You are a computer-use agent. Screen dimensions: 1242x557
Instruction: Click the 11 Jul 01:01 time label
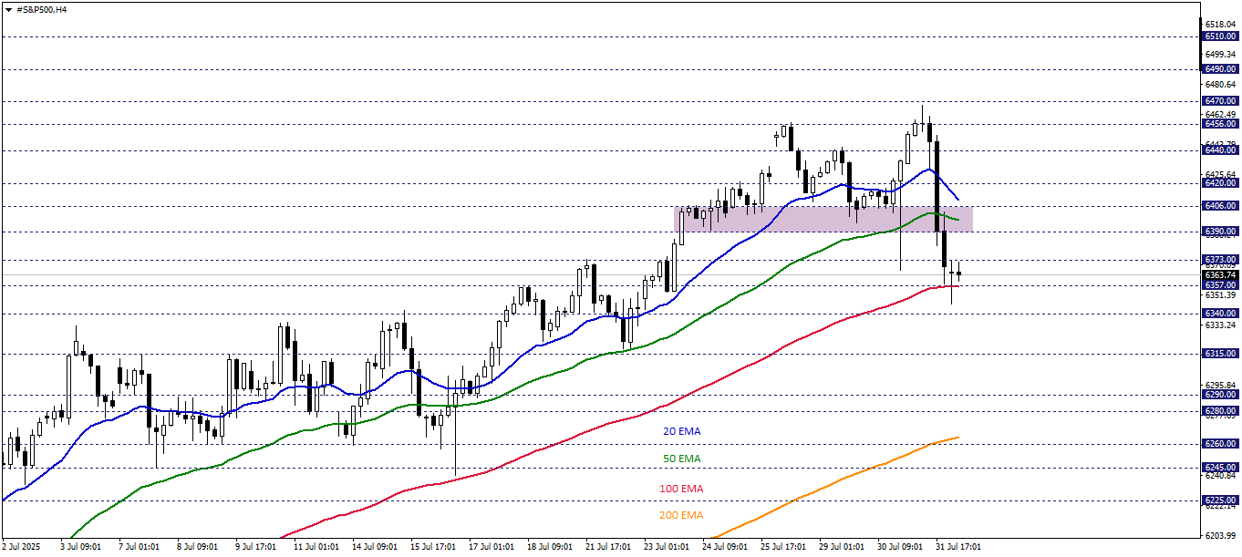click(x=316, y=547)
